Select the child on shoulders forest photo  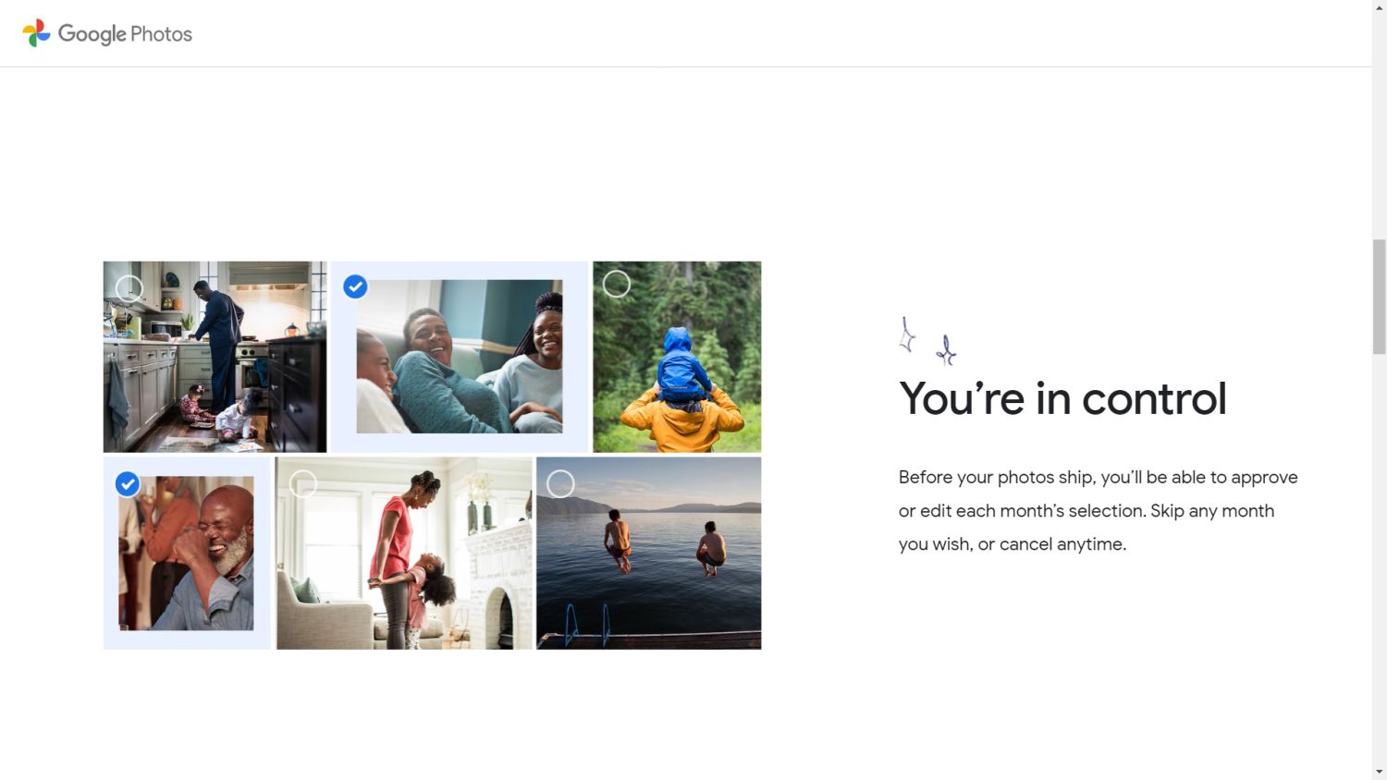(617, 284)
